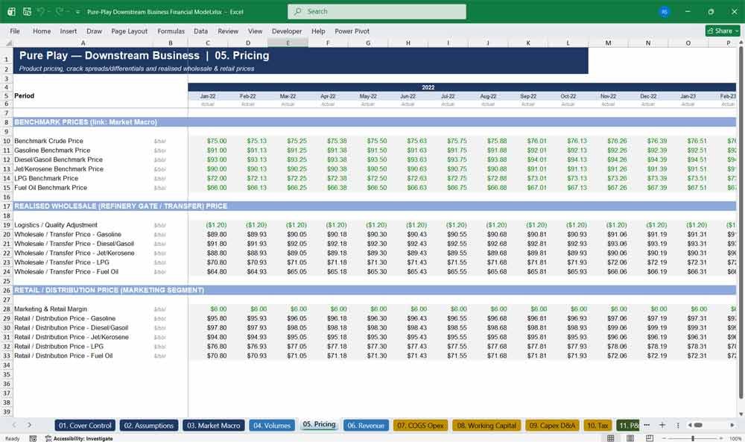Open the Draw ribbon tab
This screenshot has width=745, height=442.
(94, 31)
